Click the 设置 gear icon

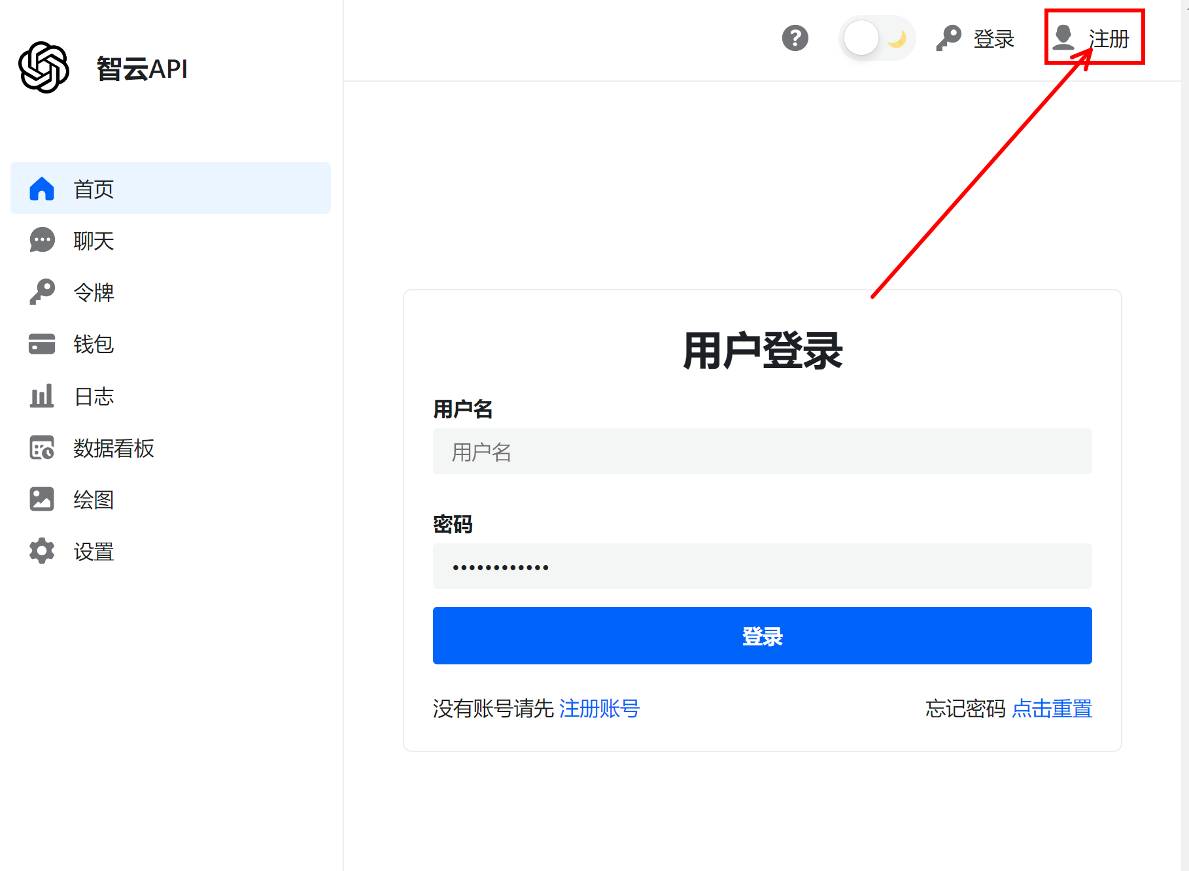click(x=42, y=551)
